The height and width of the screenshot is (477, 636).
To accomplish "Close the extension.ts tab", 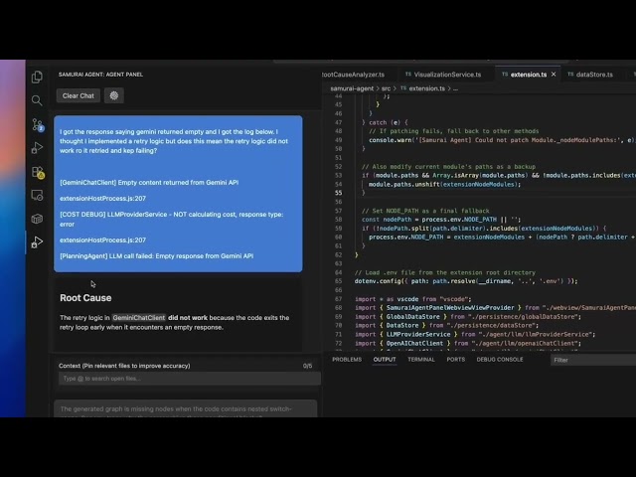I will 554,75.
